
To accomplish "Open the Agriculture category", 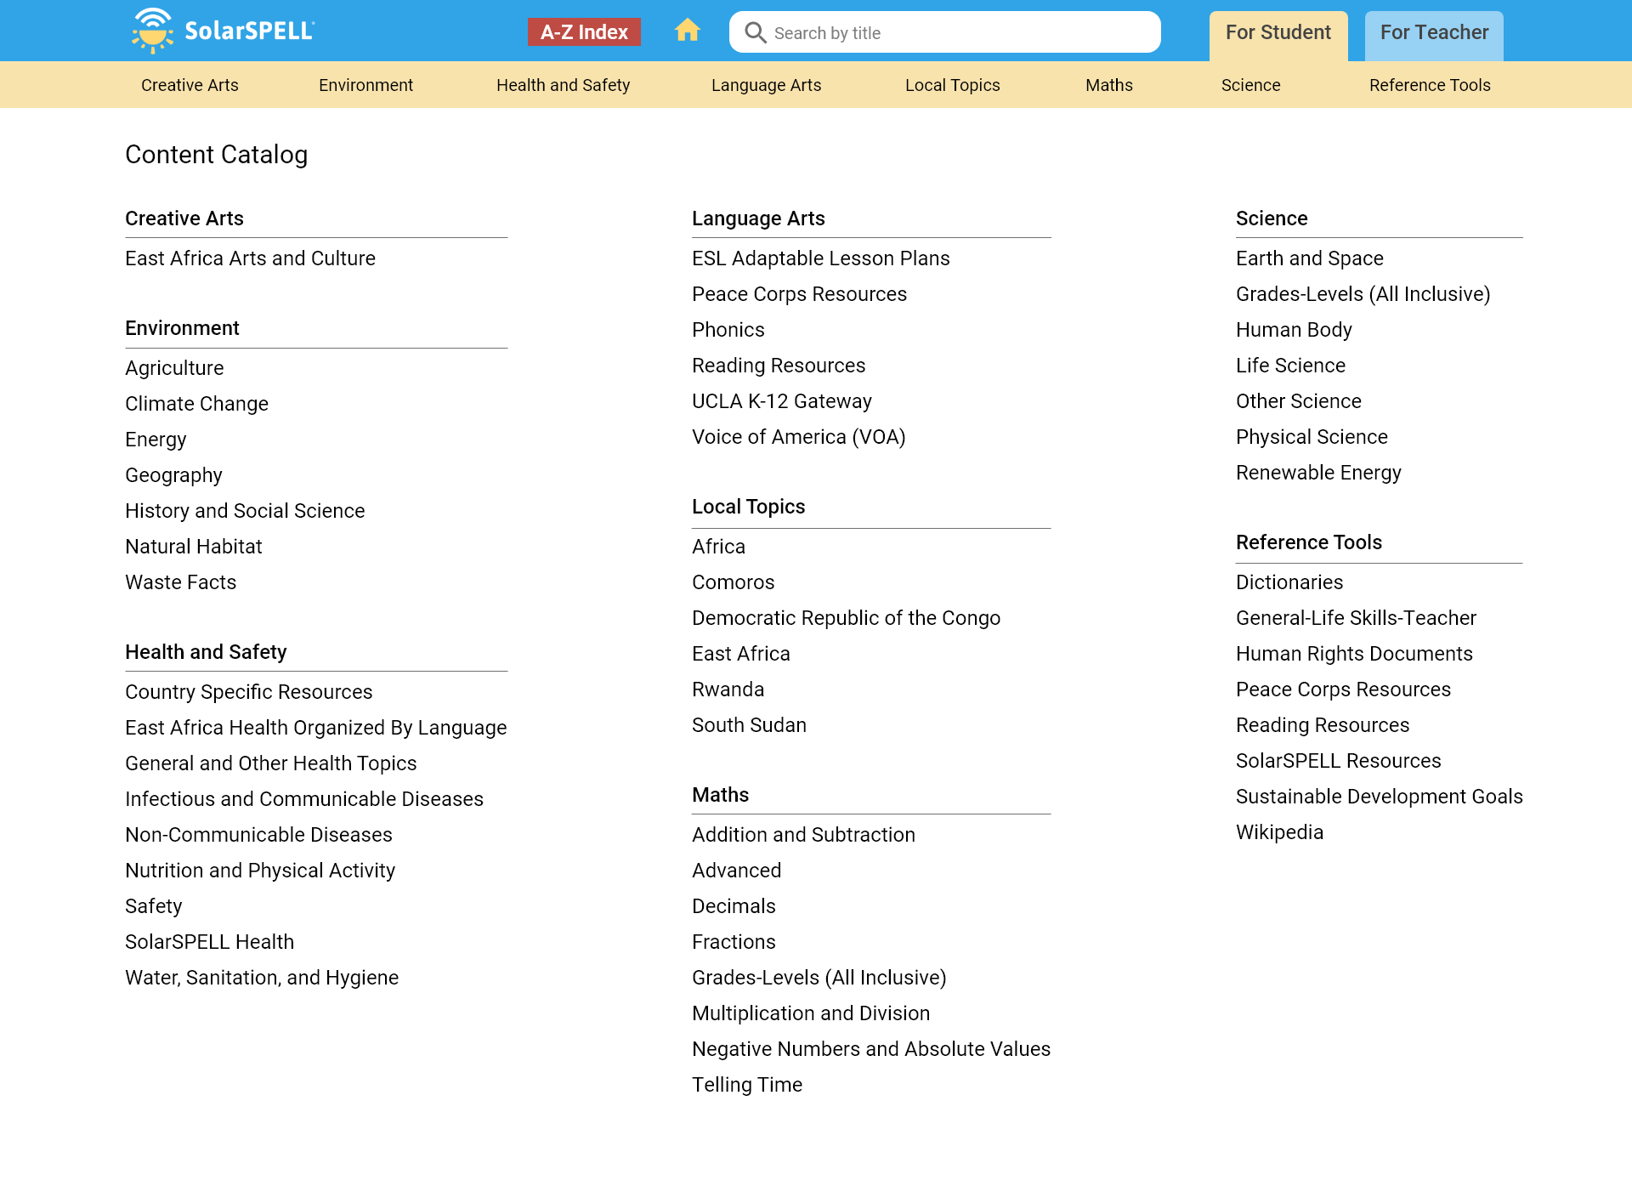I will tap(174, 368).
